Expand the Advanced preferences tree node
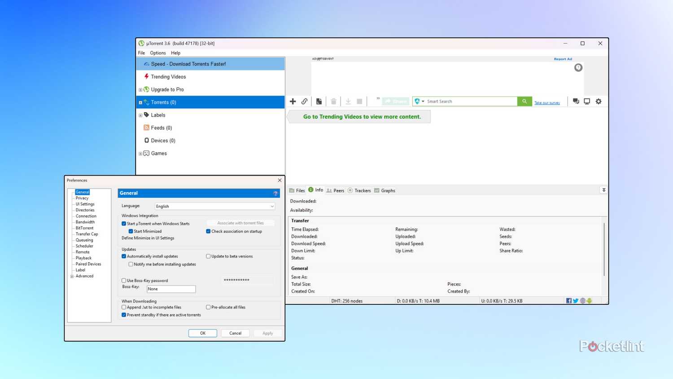Viewport: 673px width, 379px height. [72, 276]
